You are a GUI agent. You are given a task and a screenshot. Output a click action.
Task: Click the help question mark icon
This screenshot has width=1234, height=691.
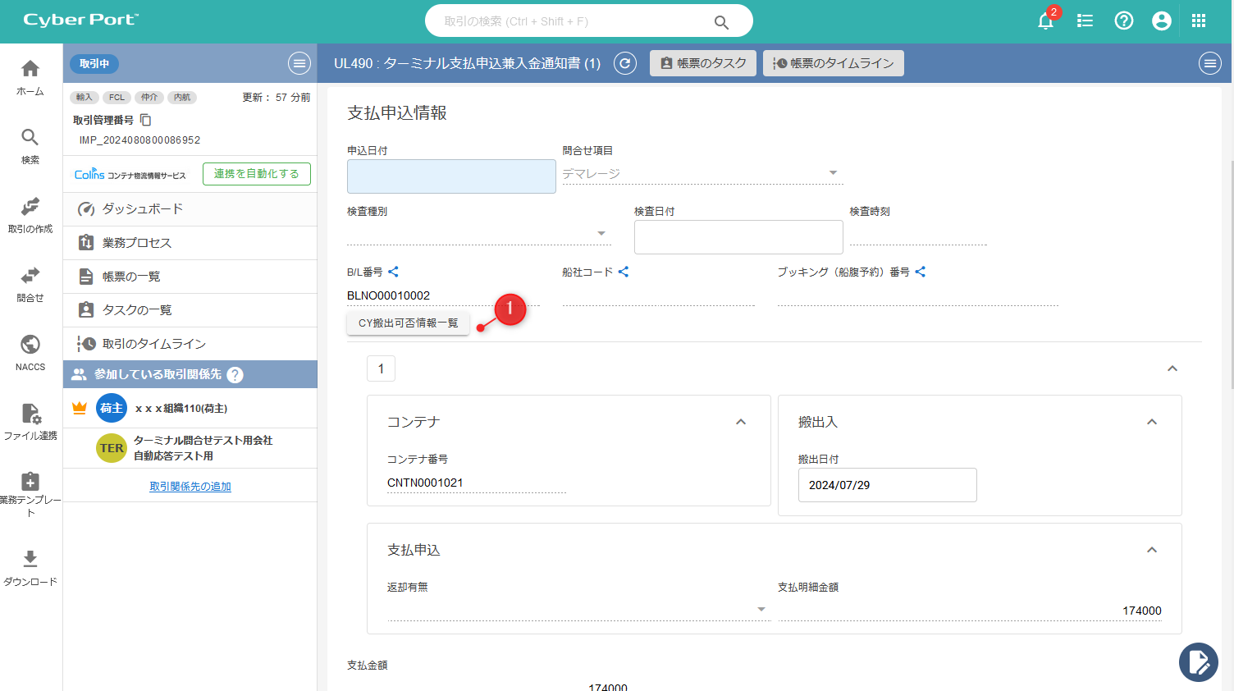click(x=1123, y=21)
